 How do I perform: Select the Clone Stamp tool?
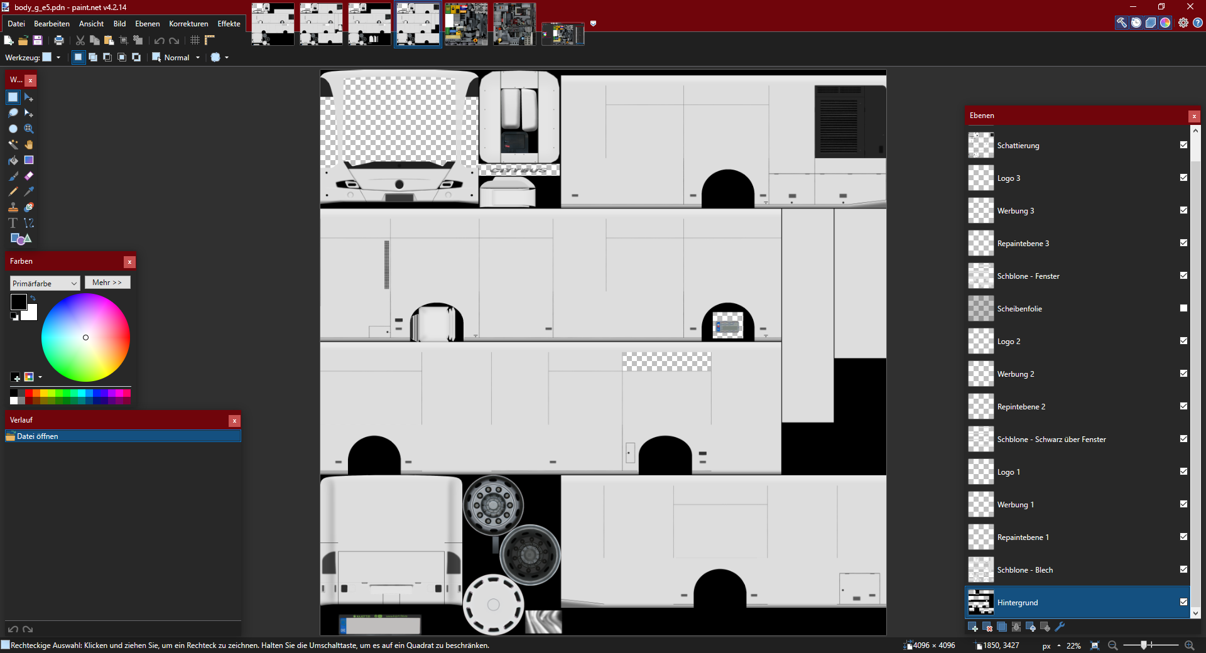click(x=13, y=207)
